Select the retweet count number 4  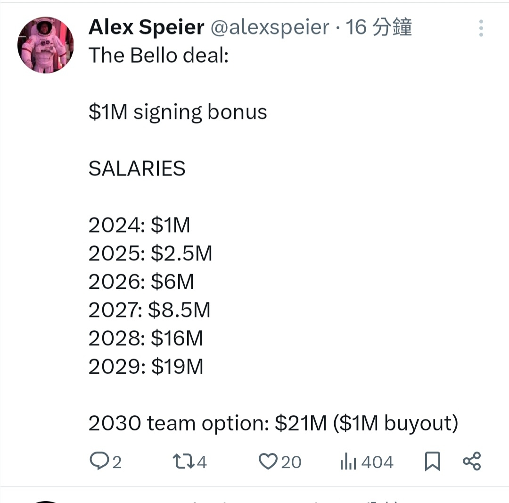[202, 462]
